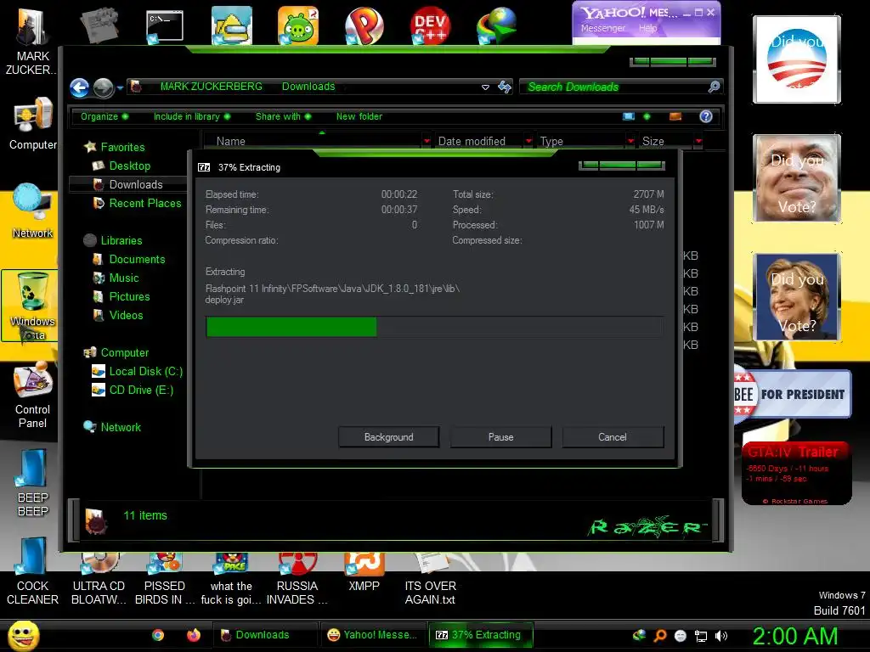
Task: Switch to Downloads taskbar button
Action: [x=265, y=635]
